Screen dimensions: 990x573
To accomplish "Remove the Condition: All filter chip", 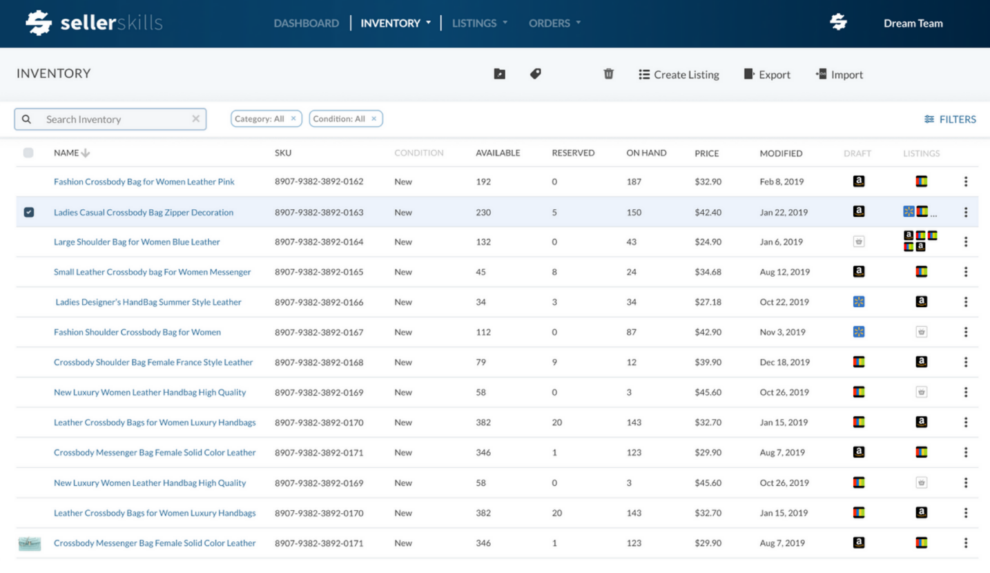I will (x=374, y=119).
